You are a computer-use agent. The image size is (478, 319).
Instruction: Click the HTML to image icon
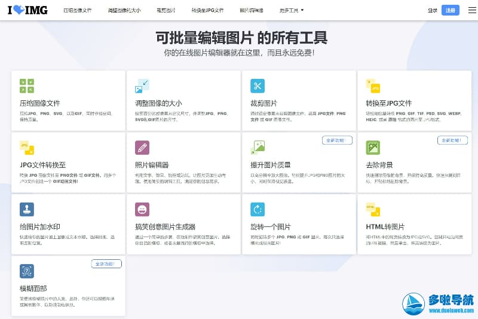(x=373, y=209)
